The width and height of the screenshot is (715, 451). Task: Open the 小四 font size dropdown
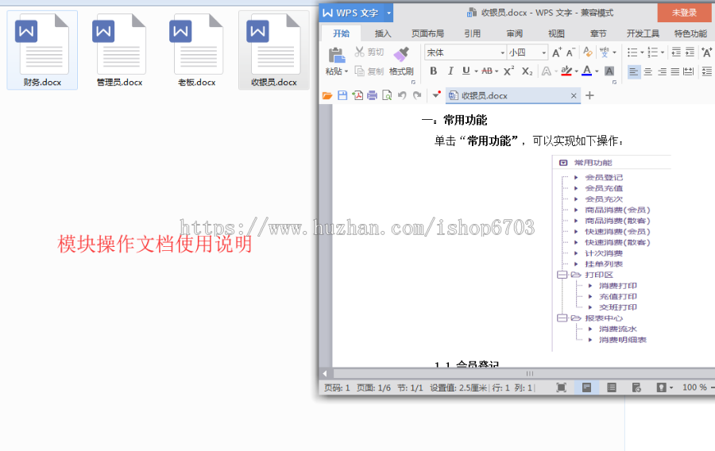543,53
